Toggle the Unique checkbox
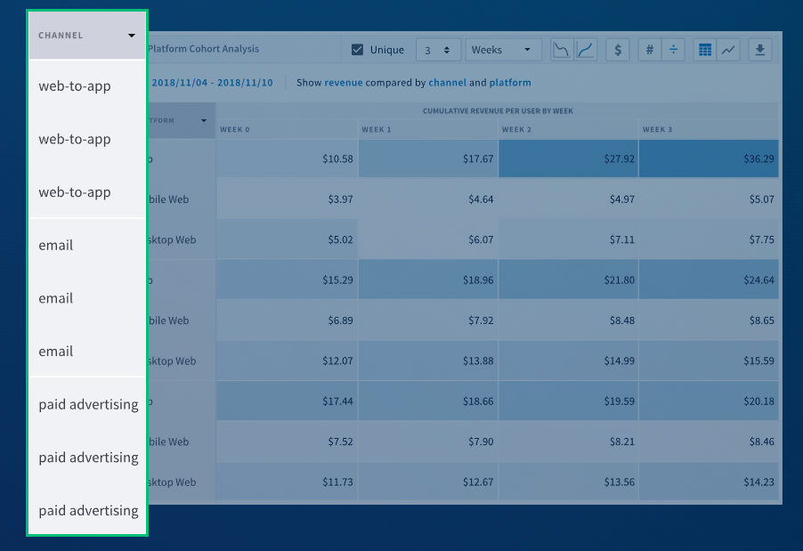Screen dimensions: 803x551 (358, 50)
